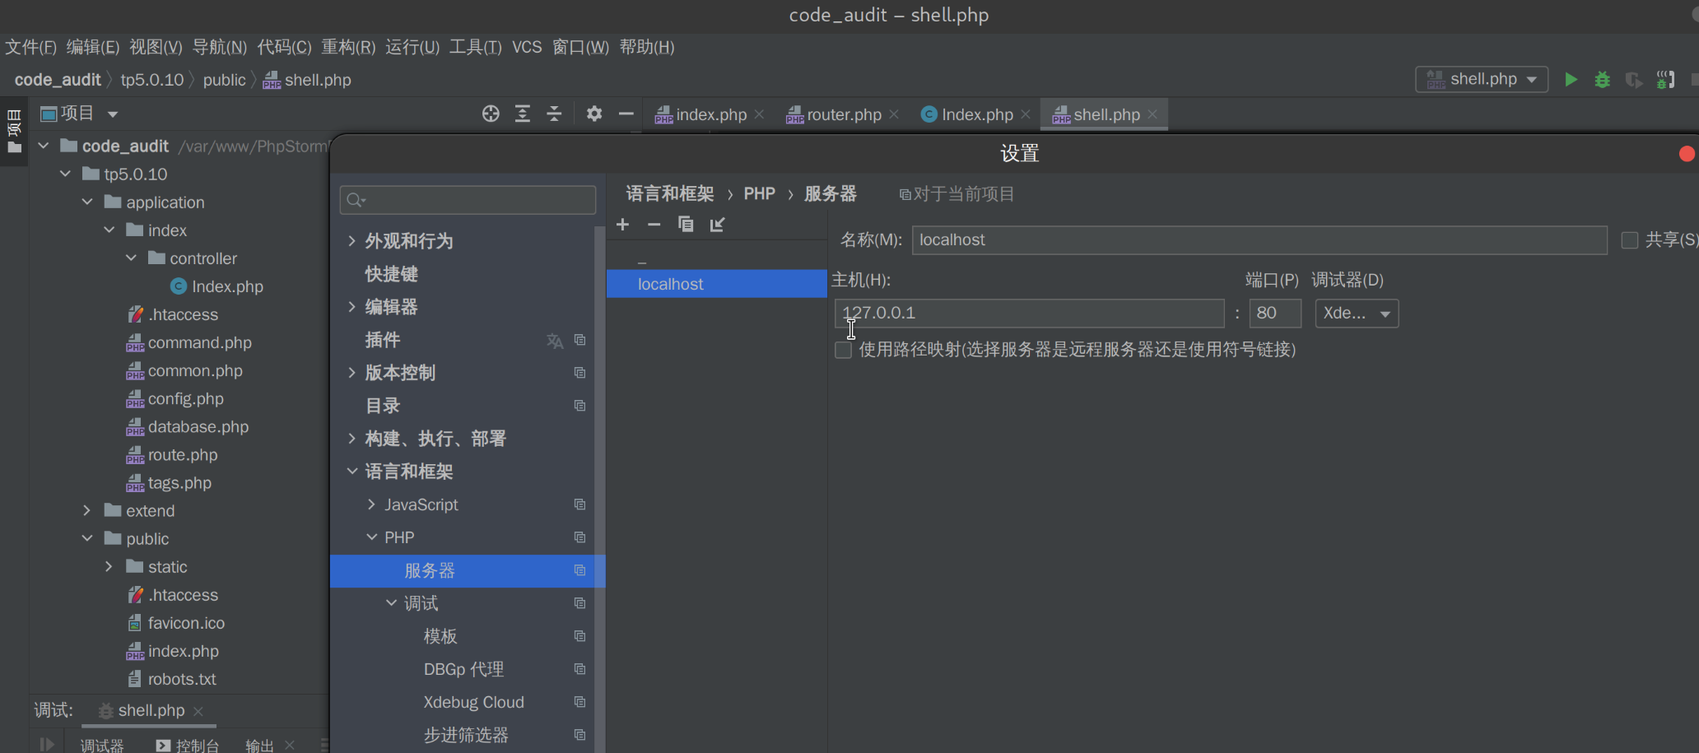Click the public breadcrumb in navigation bar
The height and width of the screenshot is (753, 1699).
coord(224,80)
